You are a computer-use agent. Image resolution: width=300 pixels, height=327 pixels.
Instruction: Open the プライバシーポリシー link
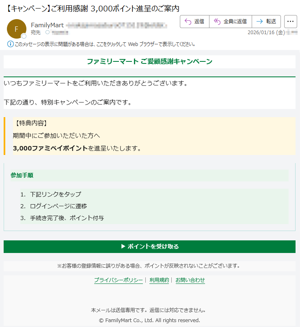pos(118,280)
